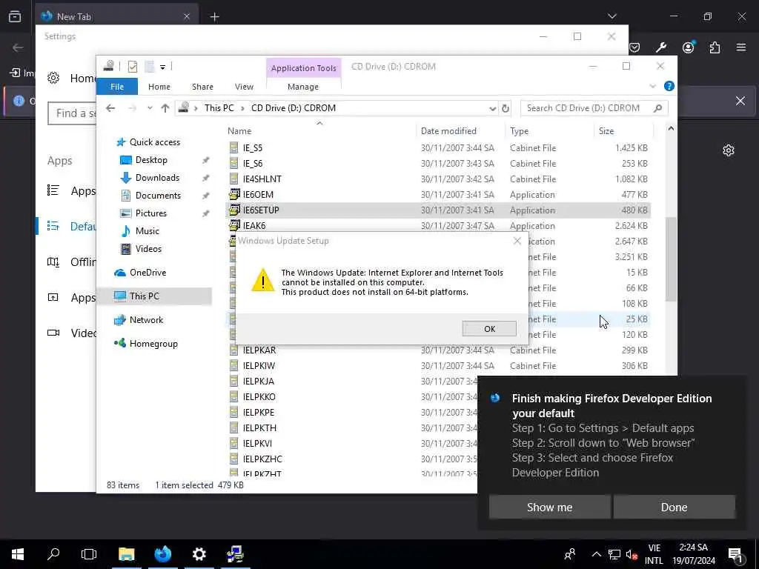Open a new Firefox tab
Screen dimensions: 759x569
click(214, 17)
